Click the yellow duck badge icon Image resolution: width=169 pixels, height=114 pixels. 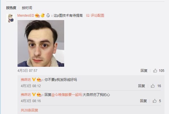(43, 15)
